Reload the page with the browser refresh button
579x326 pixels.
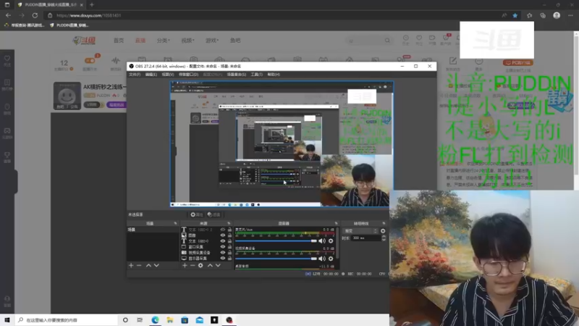pos(35,15)
